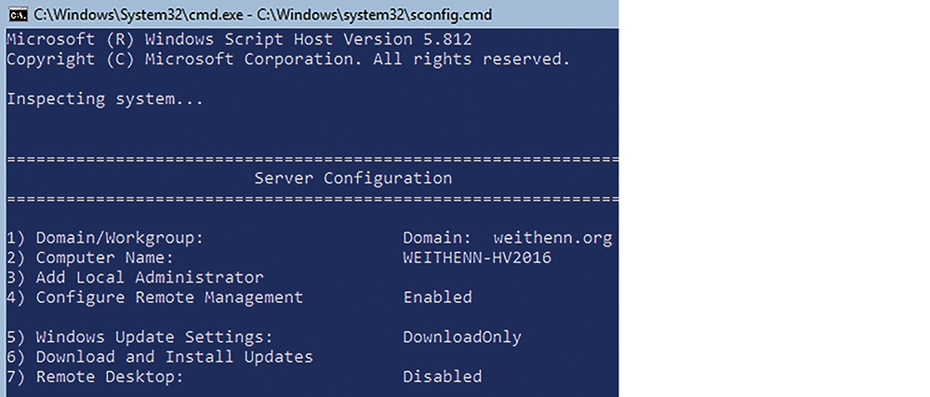Click the weithenn.org domain value
Screen dimensions: 930x397
[x=552, y=238]
